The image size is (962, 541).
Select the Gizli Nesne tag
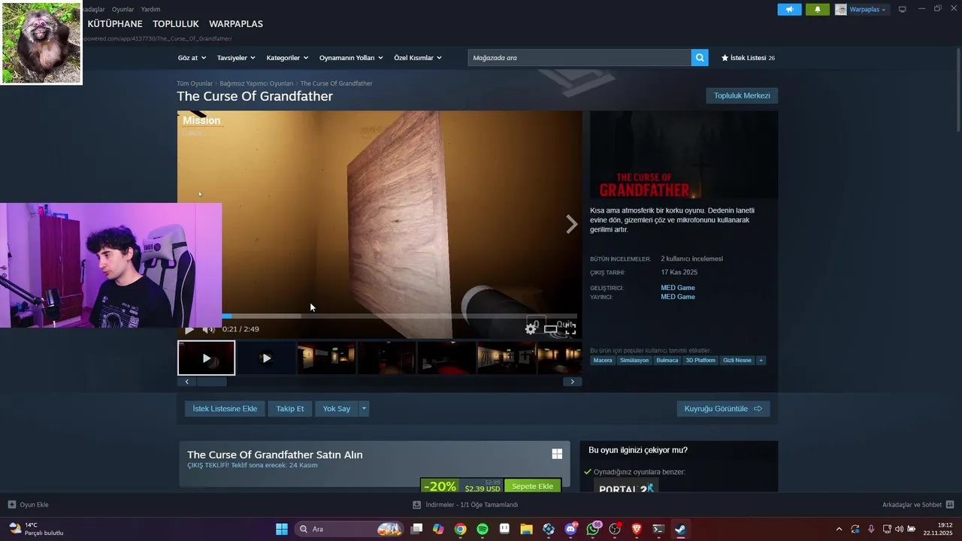(x=737, y=361)
